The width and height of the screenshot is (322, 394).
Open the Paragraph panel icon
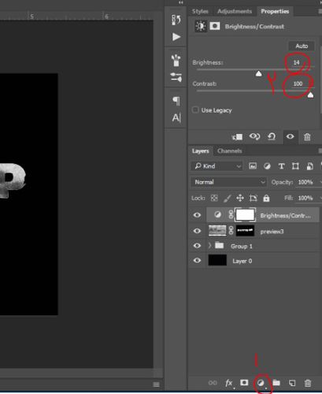tap(176, 101)
